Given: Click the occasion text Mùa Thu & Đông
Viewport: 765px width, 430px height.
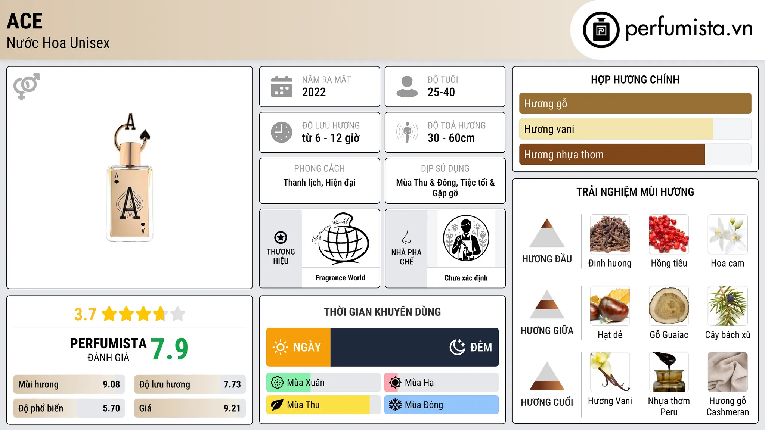Looking at the screenshot, I should [x=426, y=183].
